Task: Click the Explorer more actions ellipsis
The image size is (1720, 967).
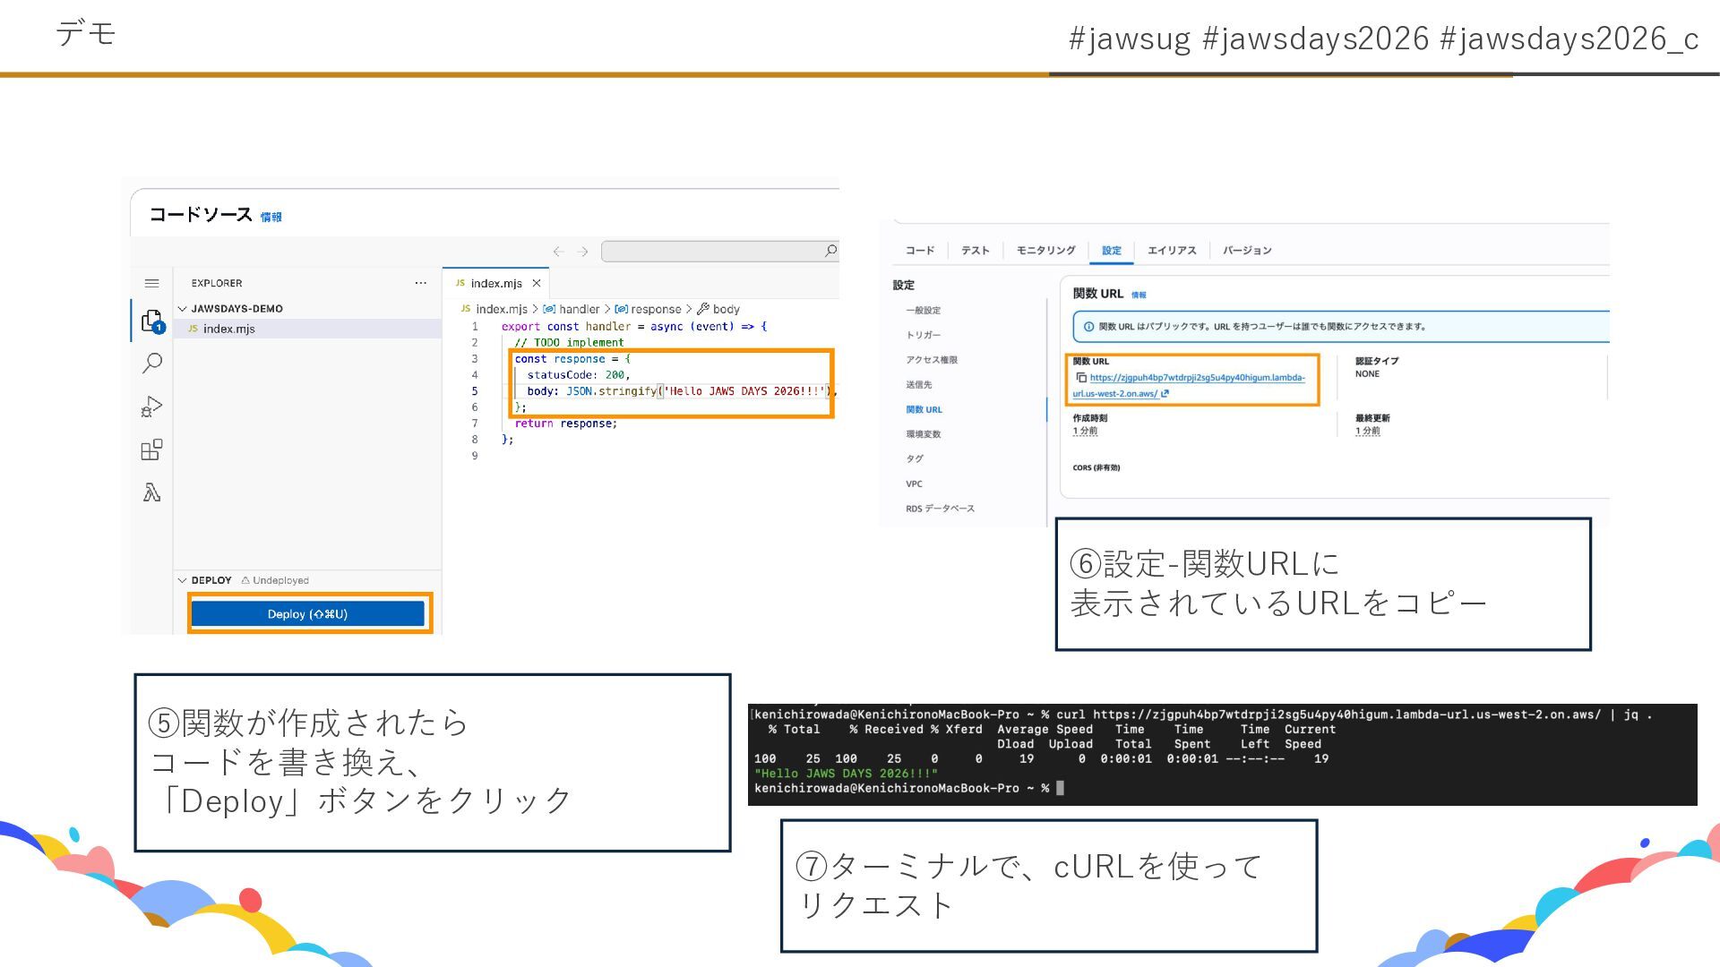Action: tap(420, 283)
